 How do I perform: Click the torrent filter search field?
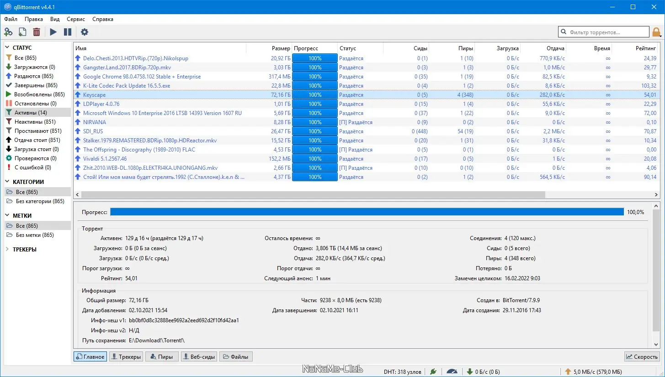(x=603, y=31)
